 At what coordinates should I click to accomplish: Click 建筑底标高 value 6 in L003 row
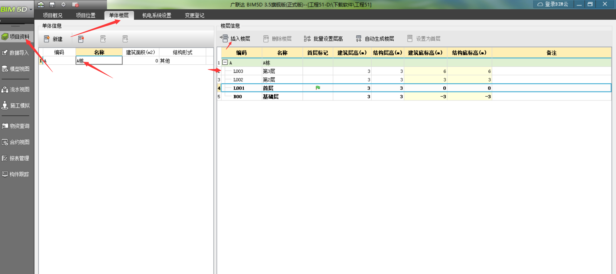click(x=426, y=71)
